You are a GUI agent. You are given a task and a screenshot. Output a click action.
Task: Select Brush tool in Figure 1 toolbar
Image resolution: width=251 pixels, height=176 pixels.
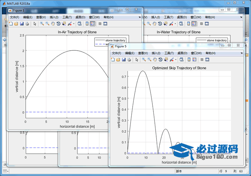click(70, 24)
